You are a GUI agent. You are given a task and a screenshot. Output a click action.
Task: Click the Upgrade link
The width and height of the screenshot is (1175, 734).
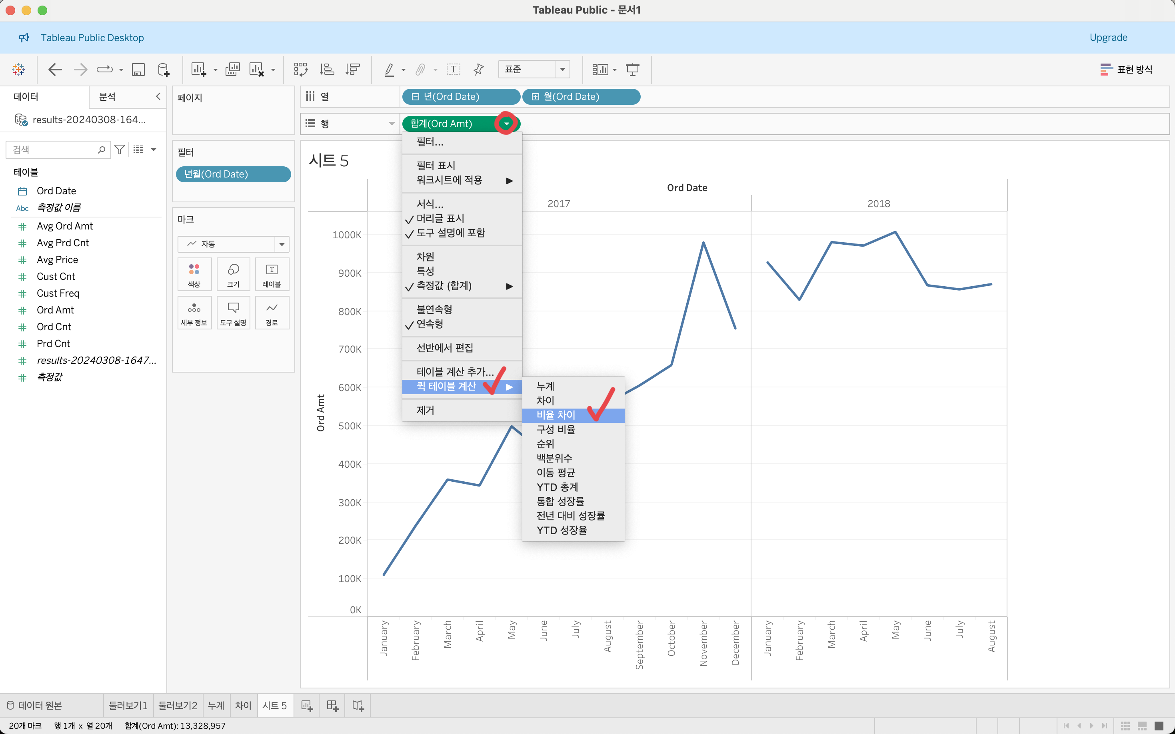coord(1108,38)
